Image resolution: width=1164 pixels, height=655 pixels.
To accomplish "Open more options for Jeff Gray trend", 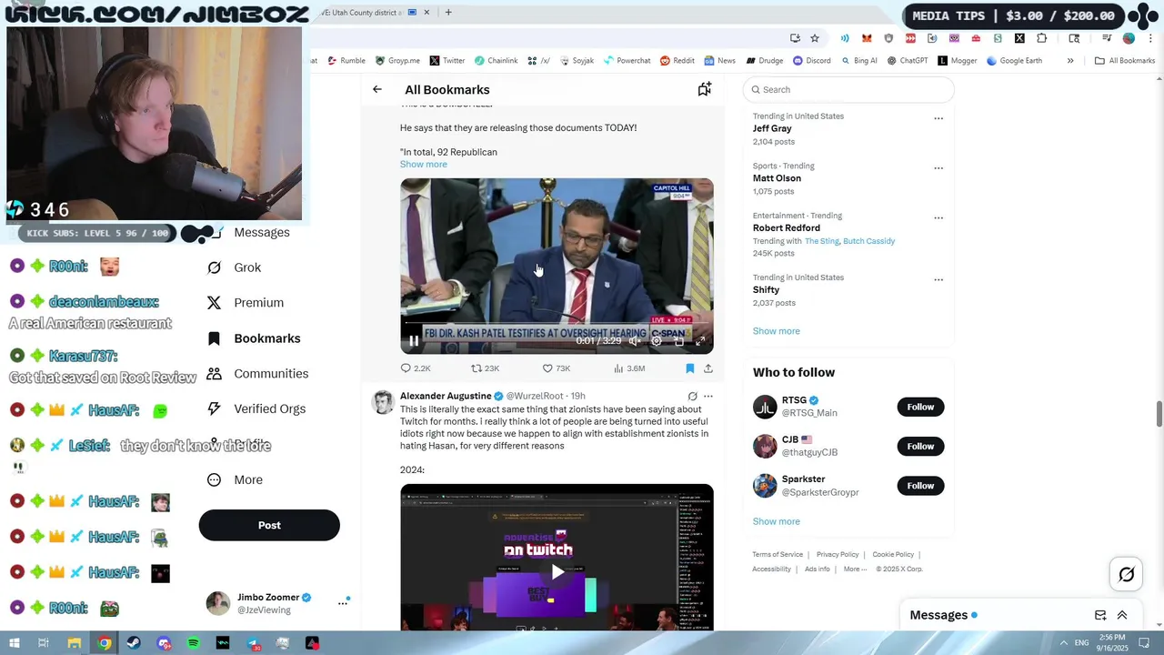I will (x=938, y=118).
